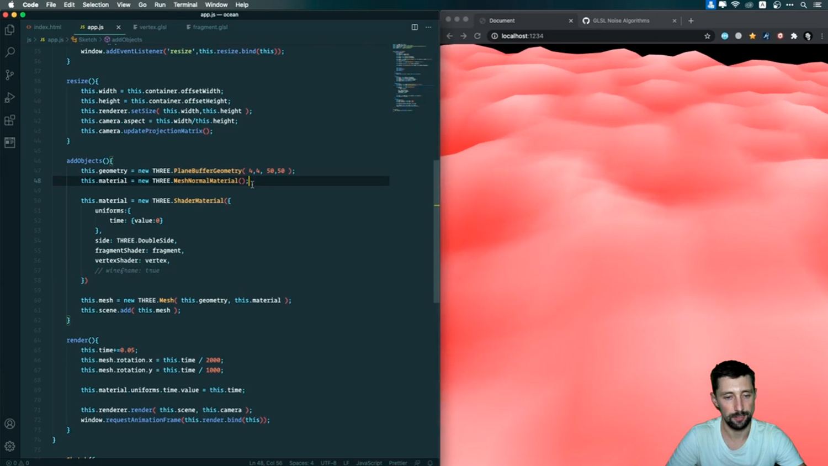828x466 pixels.
Task: Open the Source Control icon
Action: click(9, 74)
